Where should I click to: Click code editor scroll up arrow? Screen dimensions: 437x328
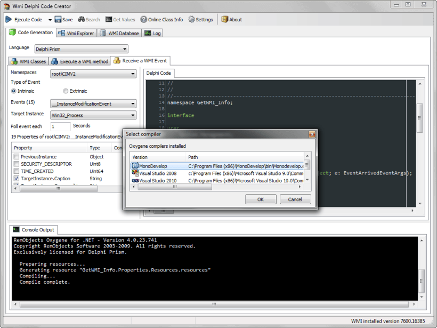point(420,83)
